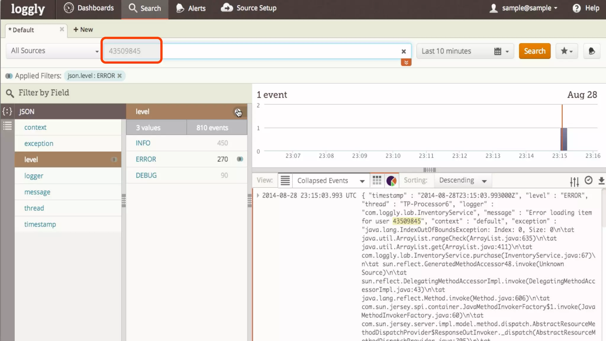
Task: Toggle the level field filter in JSON list
Action: (x=114, y=160)
